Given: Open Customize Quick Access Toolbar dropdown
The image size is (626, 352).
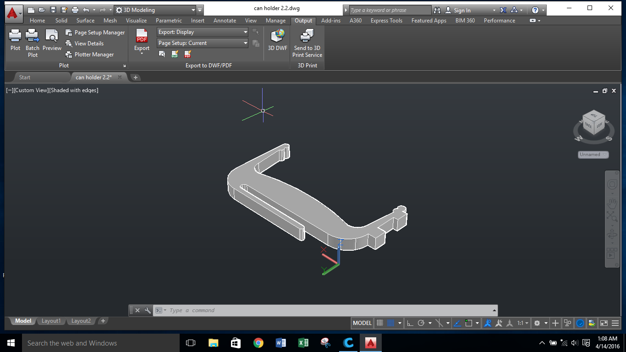Looking at the screenshot, I should point(200,10).
